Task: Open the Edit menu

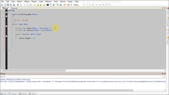Action: [8, 2]
